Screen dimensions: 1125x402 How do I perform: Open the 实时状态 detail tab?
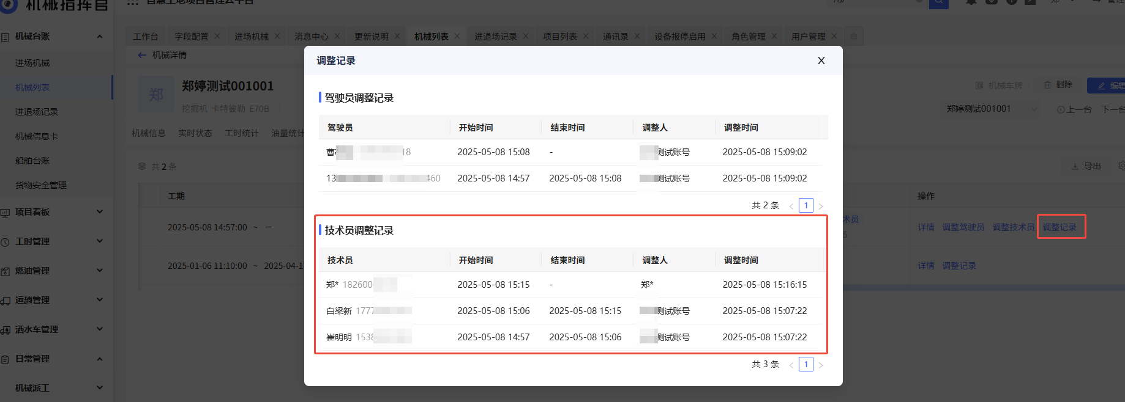195,133
